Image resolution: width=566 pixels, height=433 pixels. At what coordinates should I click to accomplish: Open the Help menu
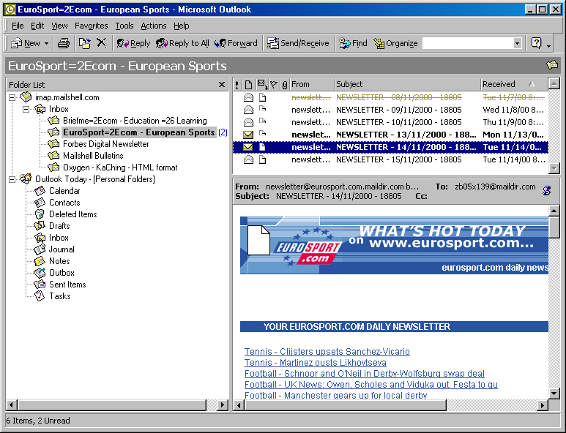coord(181,26)
